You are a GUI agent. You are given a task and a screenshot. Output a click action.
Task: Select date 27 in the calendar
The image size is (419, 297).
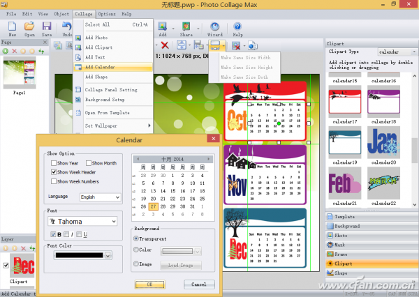click(153, 206)
